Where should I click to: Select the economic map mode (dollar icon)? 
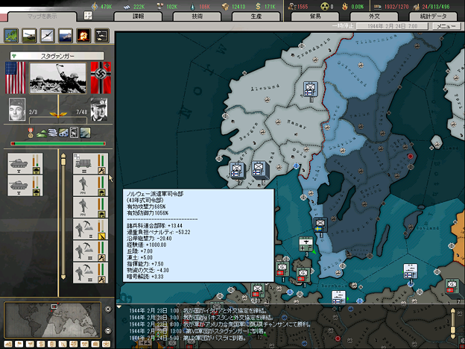pos(41,344)
